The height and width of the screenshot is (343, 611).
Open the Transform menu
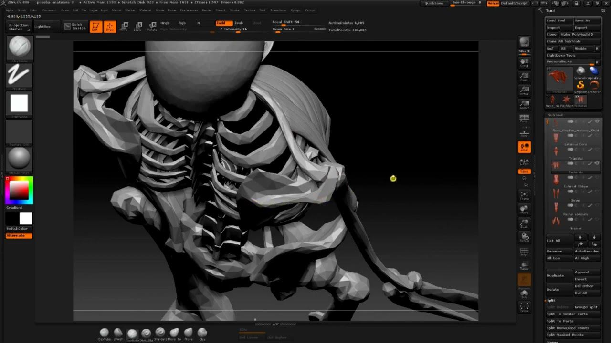278,10
